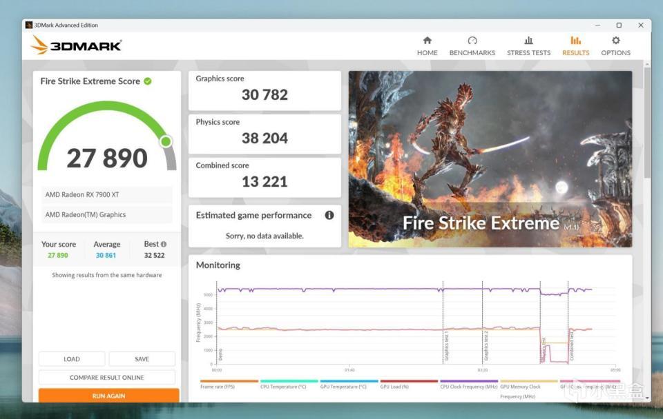Click the Graphics score value 30 782
Viewport: 663px width, 419px height.
265,95
